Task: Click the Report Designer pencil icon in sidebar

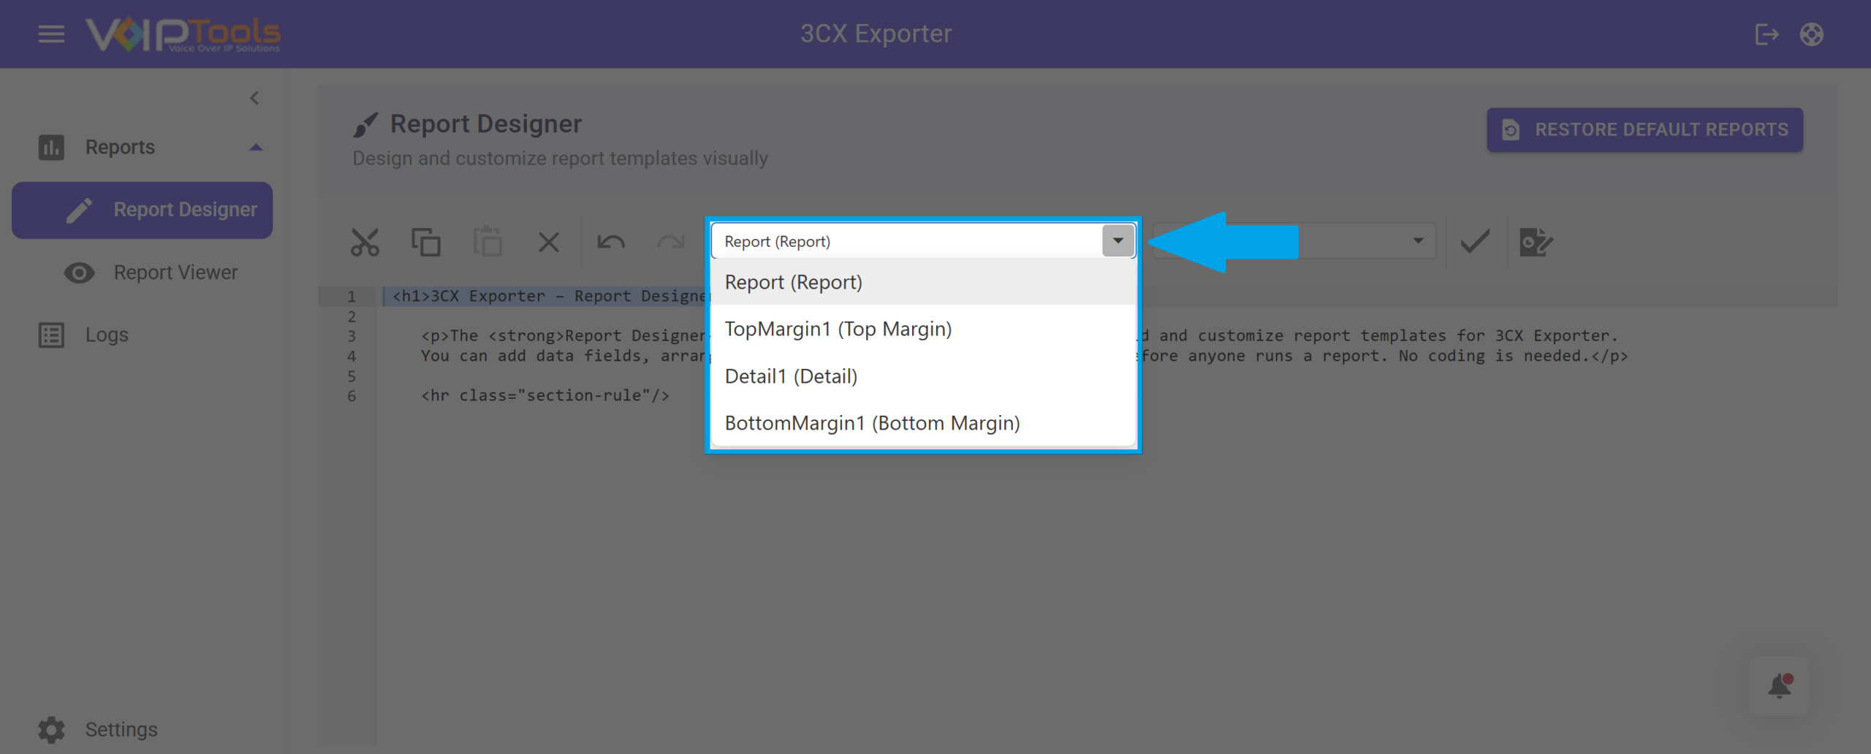Action: coord(80,210)
